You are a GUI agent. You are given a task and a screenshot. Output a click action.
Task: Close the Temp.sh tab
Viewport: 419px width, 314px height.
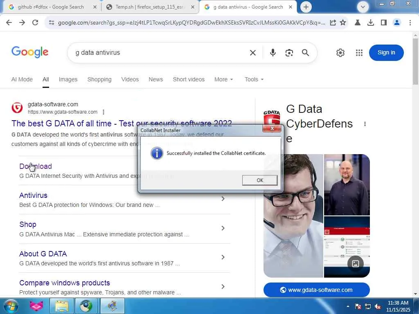[x=193, y=7]
